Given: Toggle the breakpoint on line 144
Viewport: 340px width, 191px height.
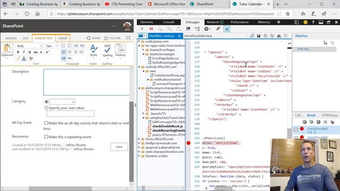Looking at the screenshot, I should pyautogui.click(x=189, y=143).
